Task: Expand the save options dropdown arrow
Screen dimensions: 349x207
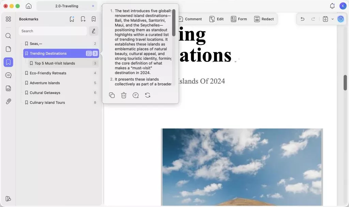Action: point(333,19)
